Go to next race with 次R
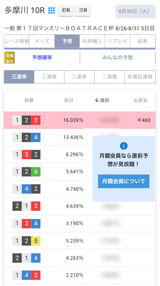 (x=83, y=11)
